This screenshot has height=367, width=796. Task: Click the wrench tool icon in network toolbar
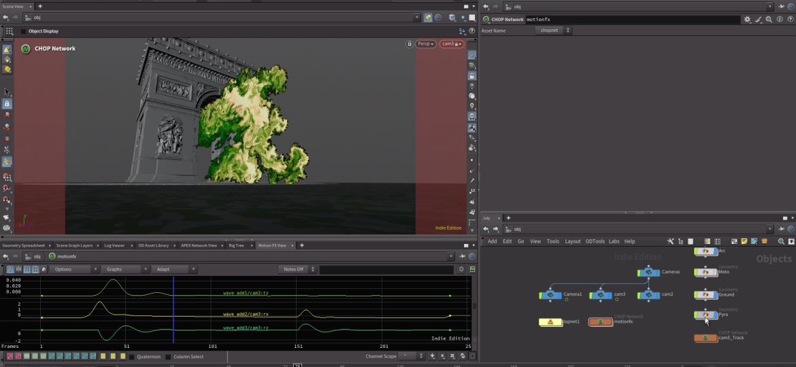670,241
